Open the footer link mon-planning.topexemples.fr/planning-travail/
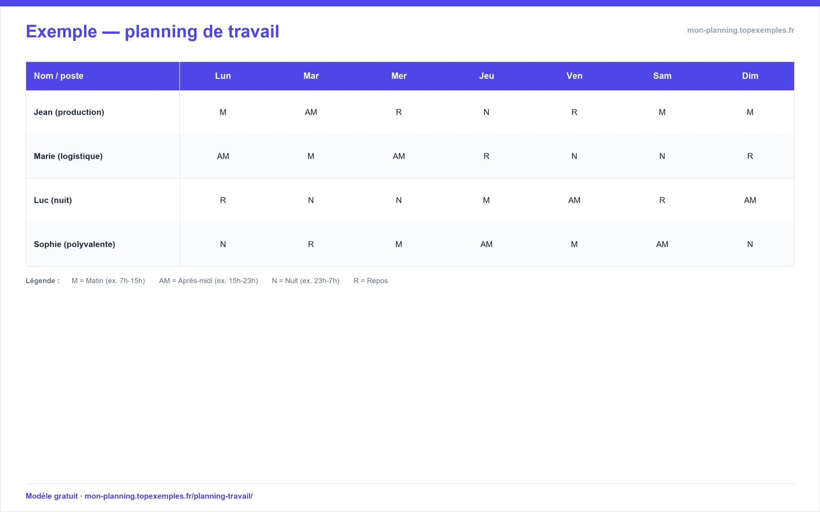 pos(169,496)
